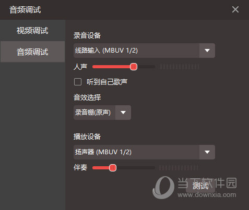Image resolution: width=249 pixels, height=210 pixels.
Task: Click the 测试 button
Action: 200,186
